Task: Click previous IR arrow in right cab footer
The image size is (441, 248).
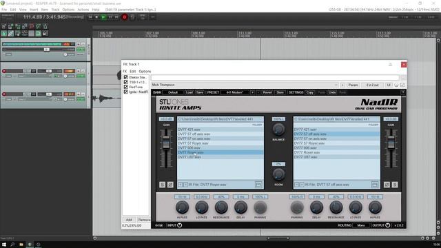Action: pyautogui.click(x=297, y=185)
